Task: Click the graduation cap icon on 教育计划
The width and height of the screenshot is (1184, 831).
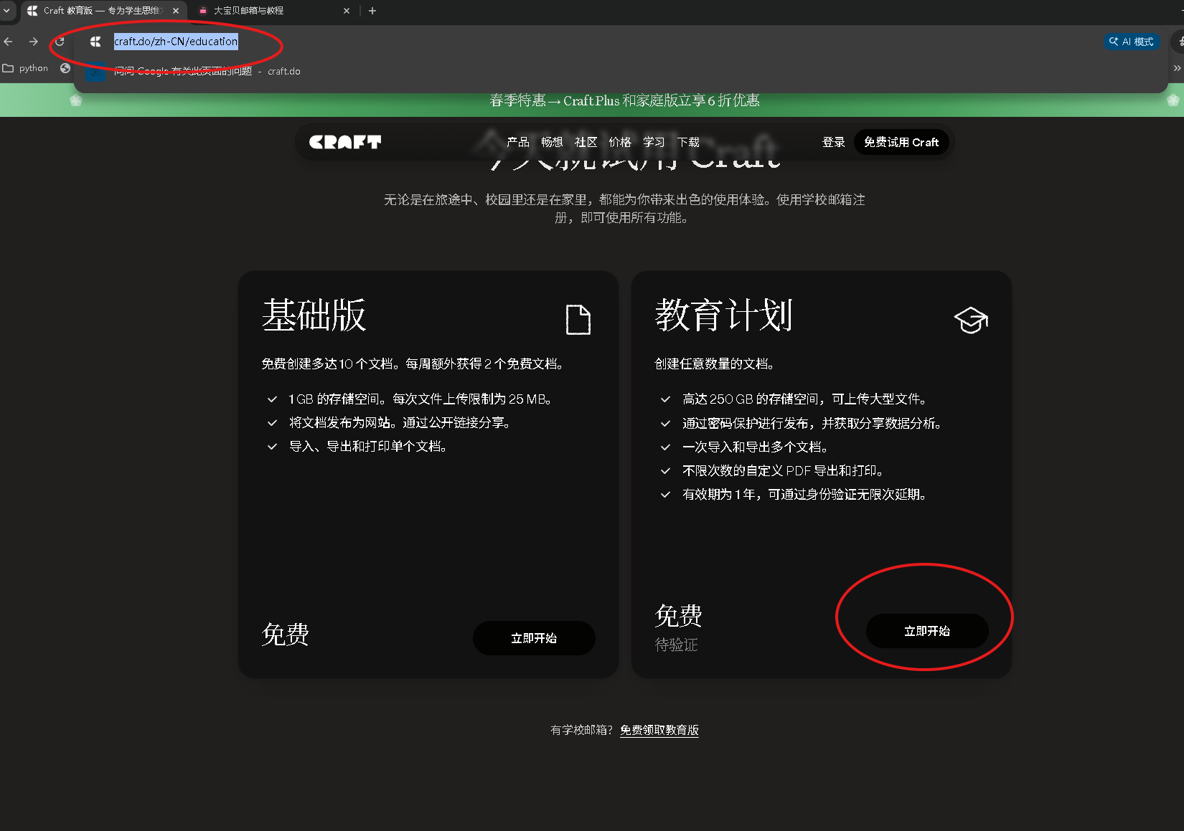Action: point(972,320)
